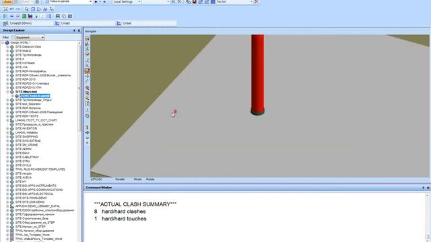Viewport: 431px width, 242px height.
Task: Click the third magnifier icon in view toolbar
Action: tap(87, 98)
